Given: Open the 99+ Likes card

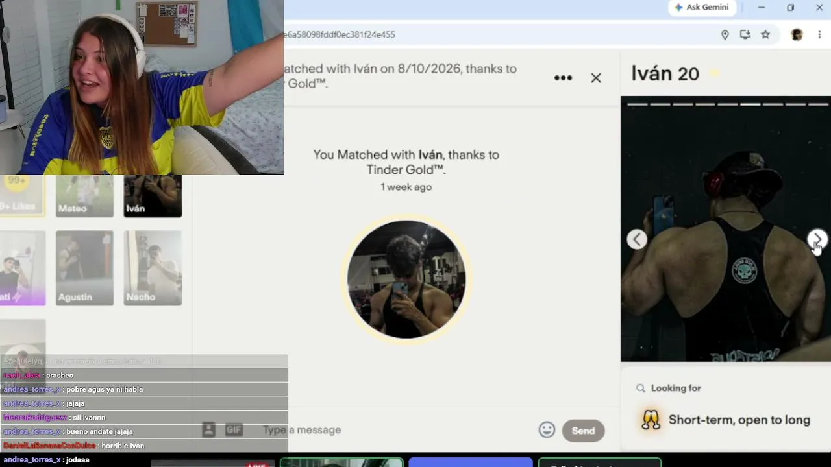Looking at the screenshot, I should point(22,196).
